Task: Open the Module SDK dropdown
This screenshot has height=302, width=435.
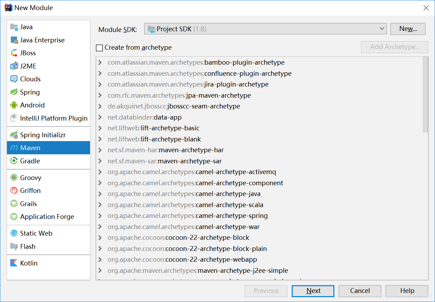Action: (265, 29)
